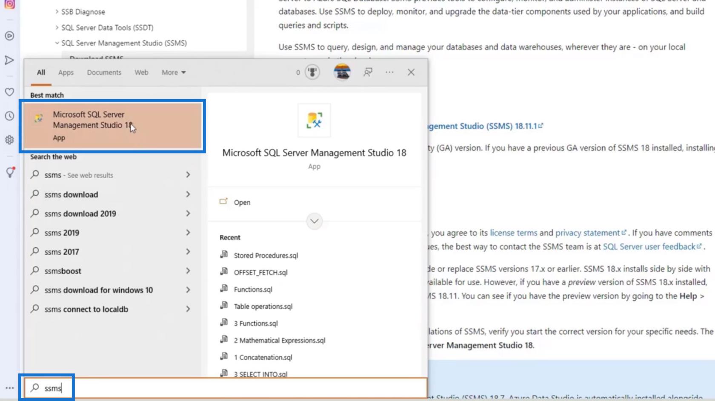Open recent file Table operations.sql
The height and width of the screenshot is (401, 715).
pos(263,306)
